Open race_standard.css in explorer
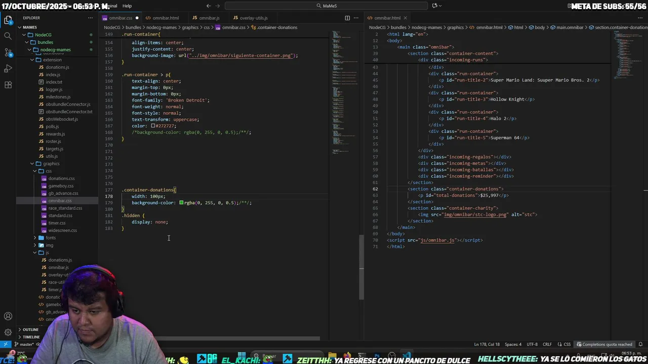The height and width of the screenshot is (364, 648). pos(65,208)
